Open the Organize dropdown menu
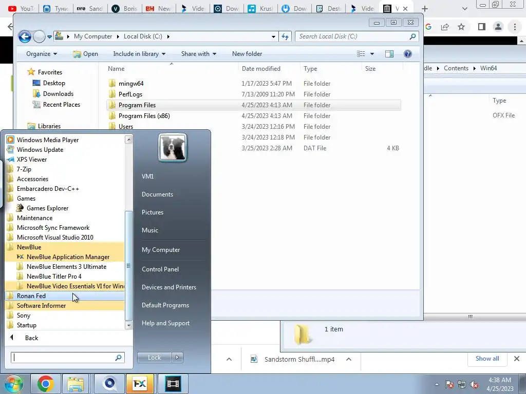The width and height of the screenshot is (526, 394). pos(42,54)
